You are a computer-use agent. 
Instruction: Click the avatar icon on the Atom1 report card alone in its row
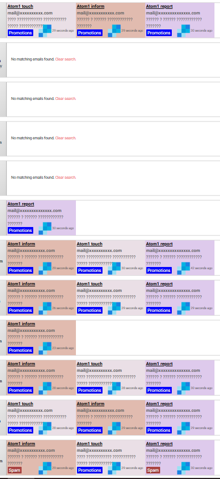[45, 228]
